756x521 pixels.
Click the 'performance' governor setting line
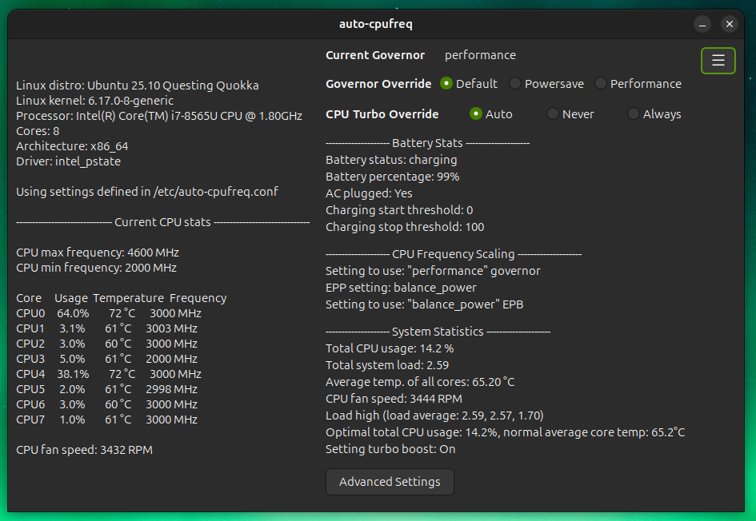[433, 271]
